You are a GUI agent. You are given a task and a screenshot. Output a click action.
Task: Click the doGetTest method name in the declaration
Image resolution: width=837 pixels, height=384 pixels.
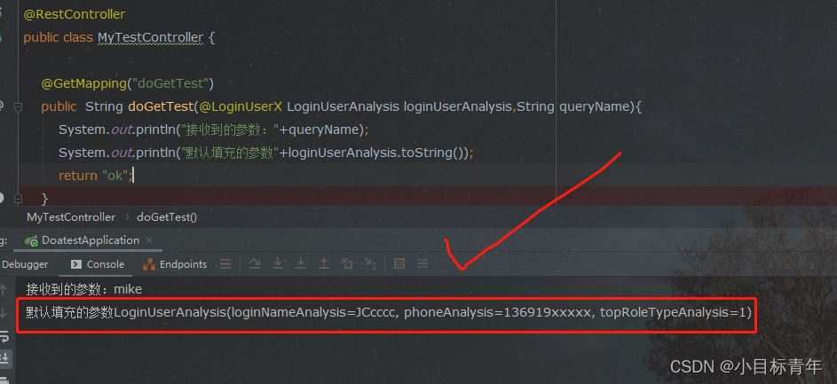coord(162,106)
